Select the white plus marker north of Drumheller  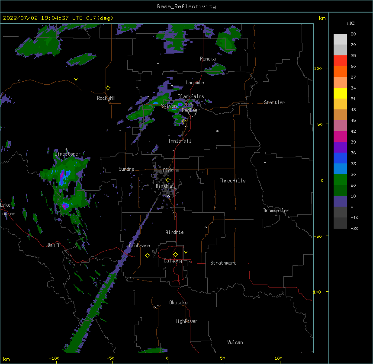click(265, 162)
